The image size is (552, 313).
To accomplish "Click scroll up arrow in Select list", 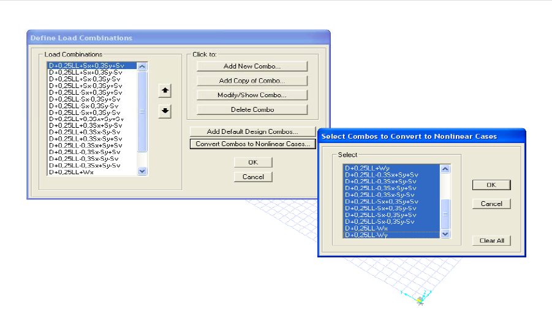I will pos(445,169).
